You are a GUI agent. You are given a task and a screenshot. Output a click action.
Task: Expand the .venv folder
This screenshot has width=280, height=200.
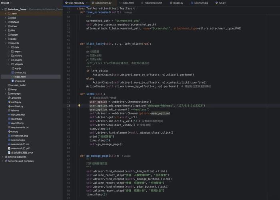pos(6,14)
